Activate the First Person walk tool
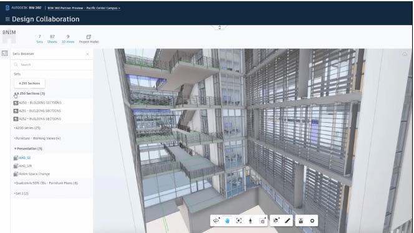Viewport: 414px width, 233px height. [x=250, y=221]
